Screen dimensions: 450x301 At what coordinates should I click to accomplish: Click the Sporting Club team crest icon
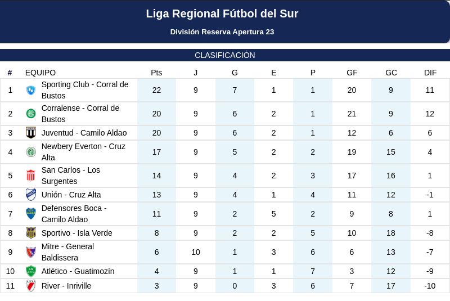point(31,90)
